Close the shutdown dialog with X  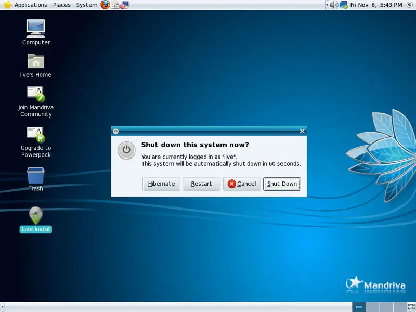click(302, 131)
